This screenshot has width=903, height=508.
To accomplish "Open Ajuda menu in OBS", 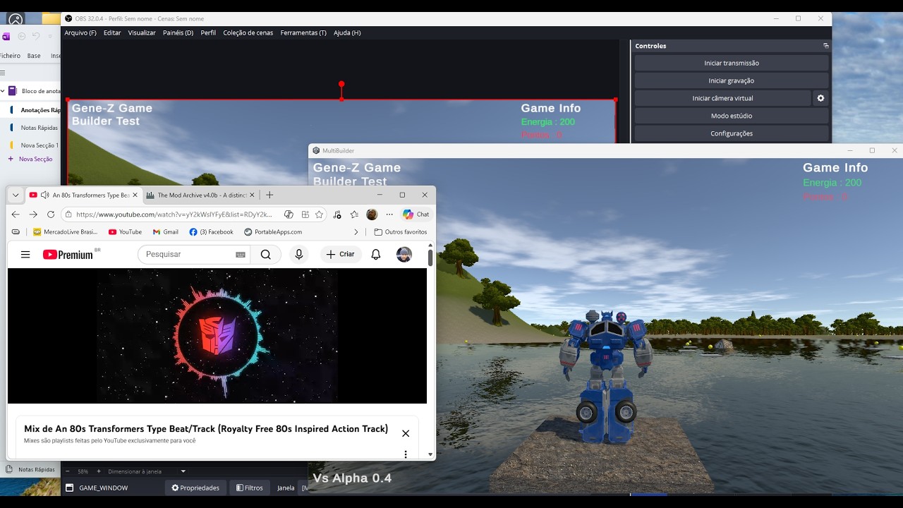I will (x=347, y=32).
